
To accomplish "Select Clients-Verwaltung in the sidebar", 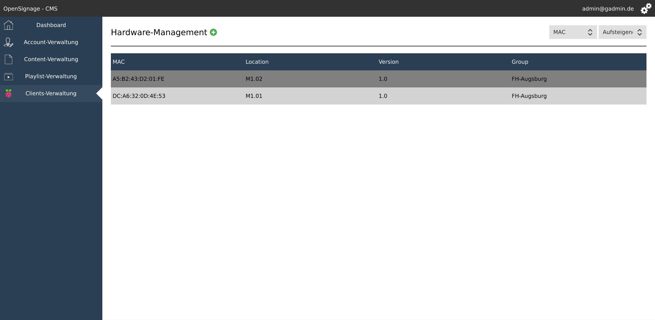I will tap(51, 94).
